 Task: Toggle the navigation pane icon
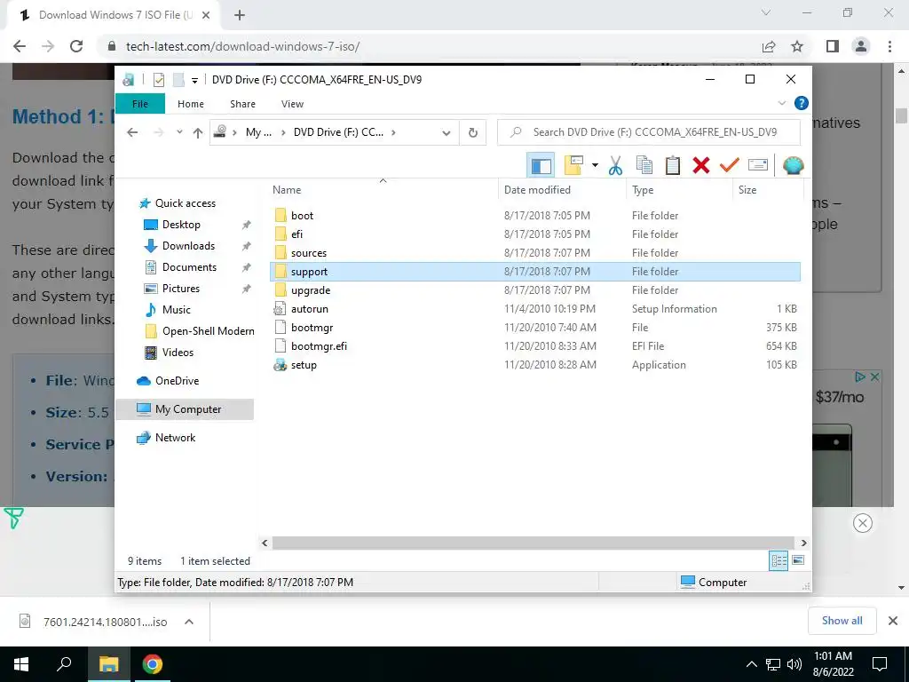[x=541, y=166]
